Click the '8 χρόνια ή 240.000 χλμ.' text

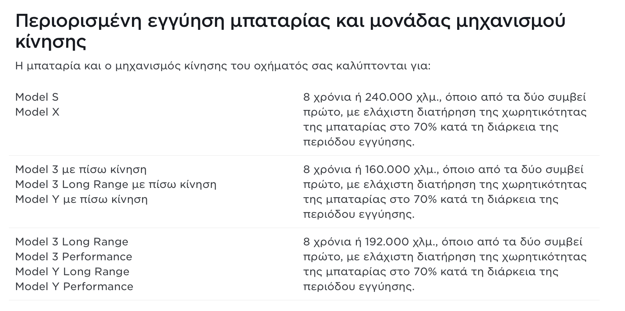pos(370,97)
